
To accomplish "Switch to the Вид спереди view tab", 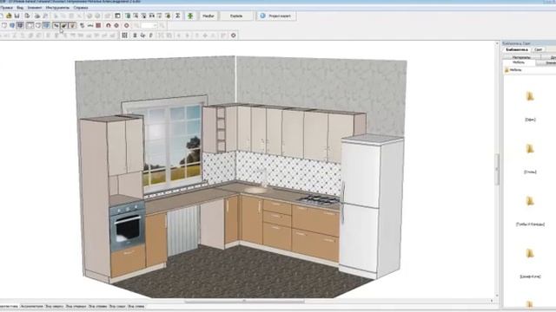I will [76, 306].
